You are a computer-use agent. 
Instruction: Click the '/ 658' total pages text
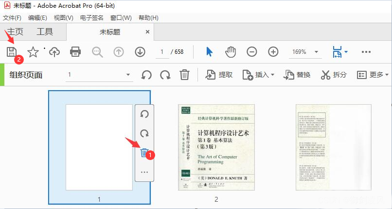[x=177, y=52]
